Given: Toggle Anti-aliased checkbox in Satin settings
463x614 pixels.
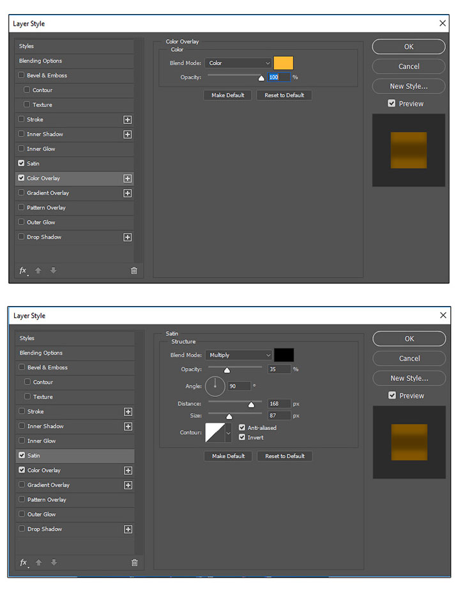Looking at the screenshot, I should (242, 427).
